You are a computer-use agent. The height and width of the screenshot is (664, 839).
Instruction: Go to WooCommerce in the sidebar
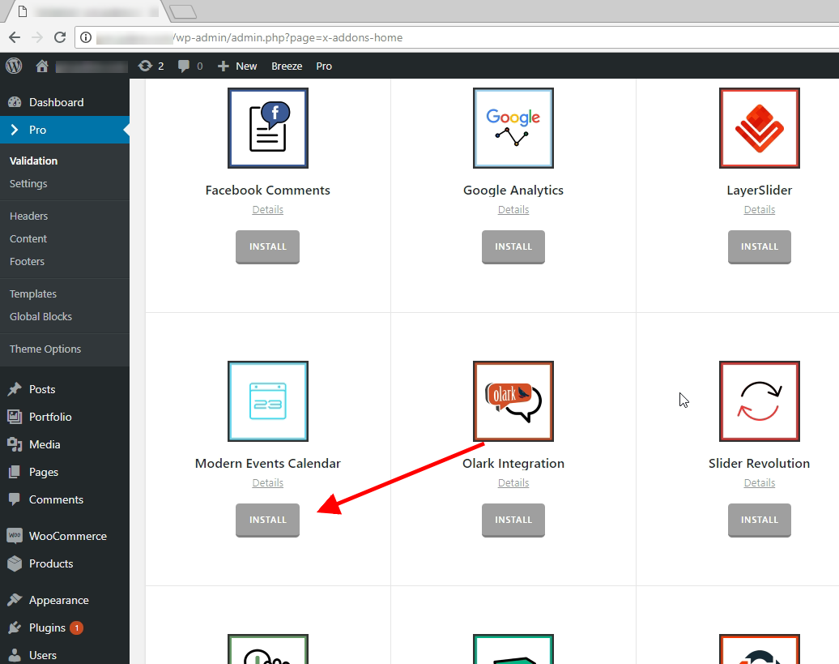click(x=67, y=536)
